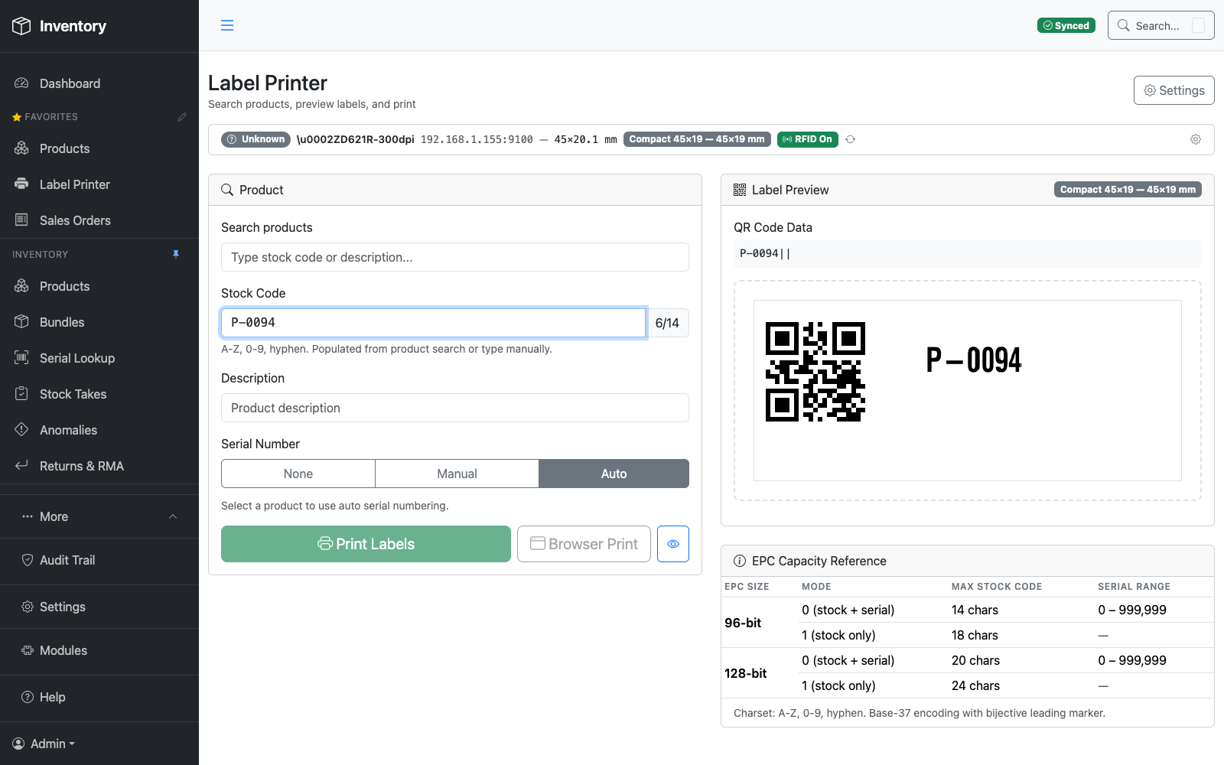Click the QR Code Data text box

(967, 253)
